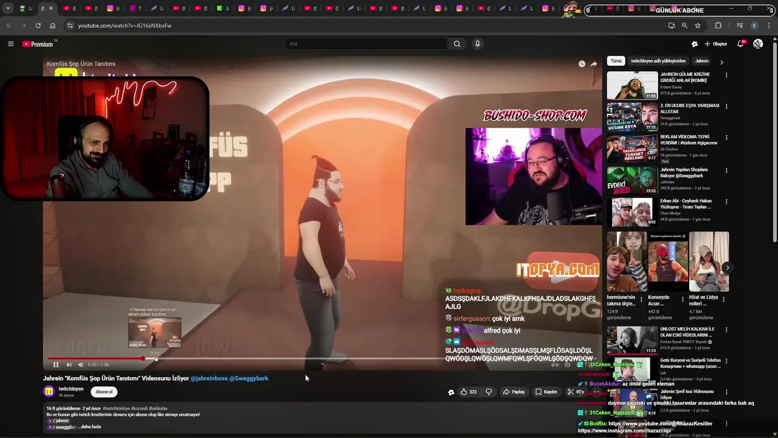Open options for Jahrein'in Gülme Krizine video

726,75
